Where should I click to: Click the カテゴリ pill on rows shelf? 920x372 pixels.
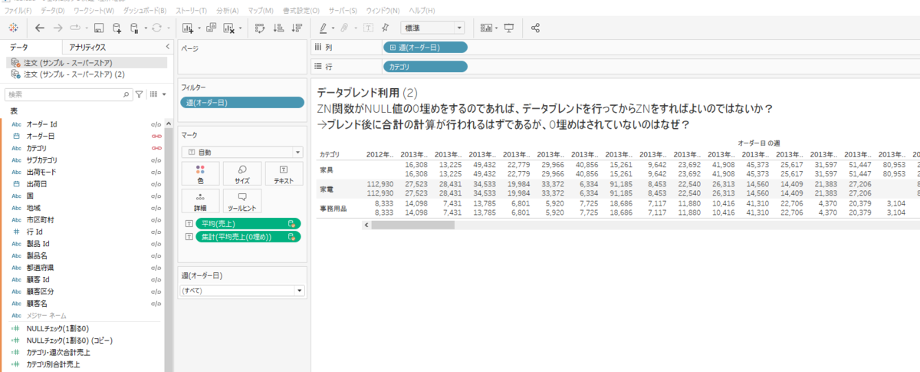(x=424, y=67)
